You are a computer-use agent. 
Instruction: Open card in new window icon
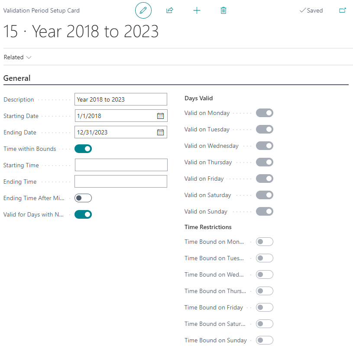[343, 10]
